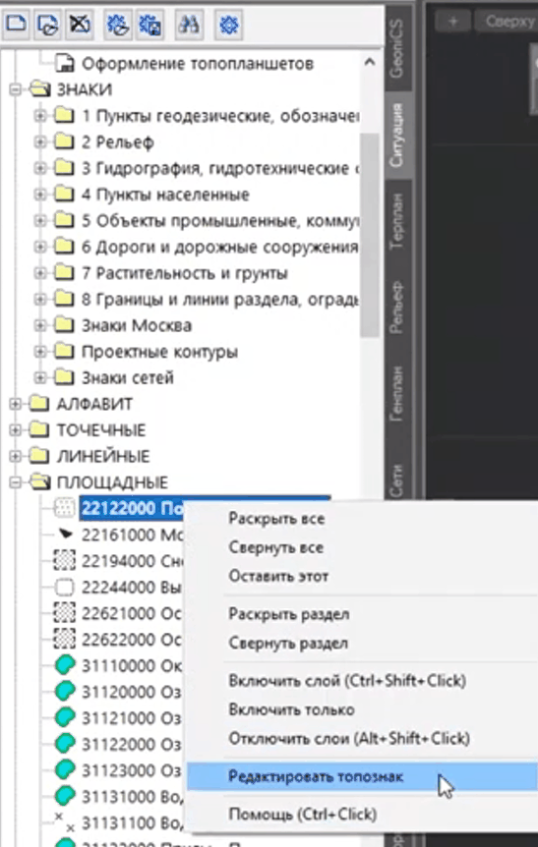Viewport: 538px width, 847px height.
Task: Select the 5 Объекты промышленные tree item
Action: click(x=219, y=221)
